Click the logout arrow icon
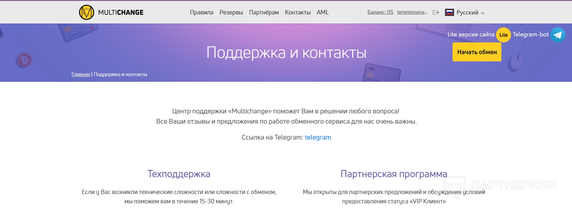The width and height of the screenshot is (572, 216). pos(436,12)
